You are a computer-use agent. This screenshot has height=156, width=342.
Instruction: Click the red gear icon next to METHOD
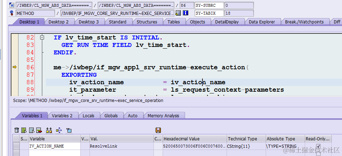click(12, 13)
